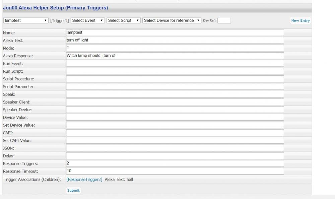
Task: Open the ResponseTrigger2 link
Action: point(84,180)
